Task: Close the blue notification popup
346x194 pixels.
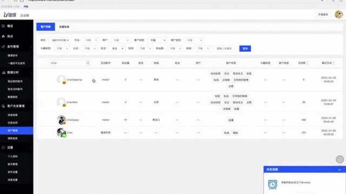Action: [340, 170]
